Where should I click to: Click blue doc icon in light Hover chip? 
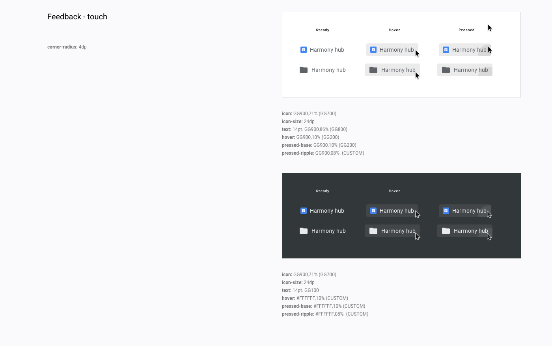click(373, 50)
